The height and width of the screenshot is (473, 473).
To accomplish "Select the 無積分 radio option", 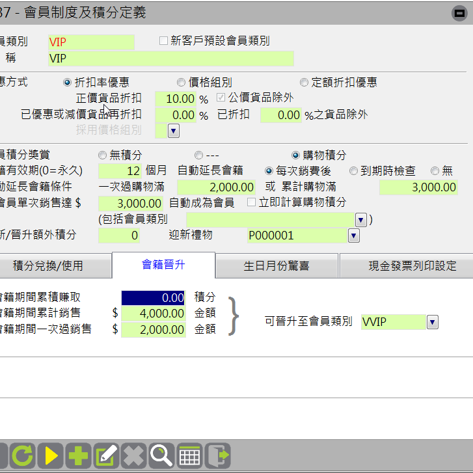I will [x=102, y=155].
